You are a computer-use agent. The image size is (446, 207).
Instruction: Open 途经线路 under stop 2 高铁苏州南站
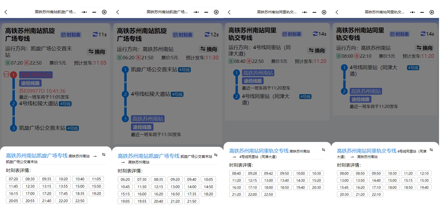tap(360, 99)
